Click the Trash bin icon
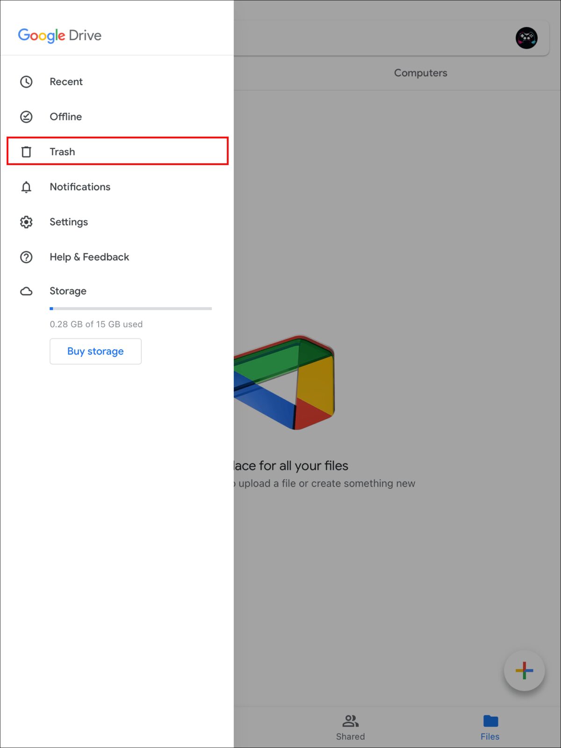The width and height of the screenshot is (561, 748). tap(26, 152)
